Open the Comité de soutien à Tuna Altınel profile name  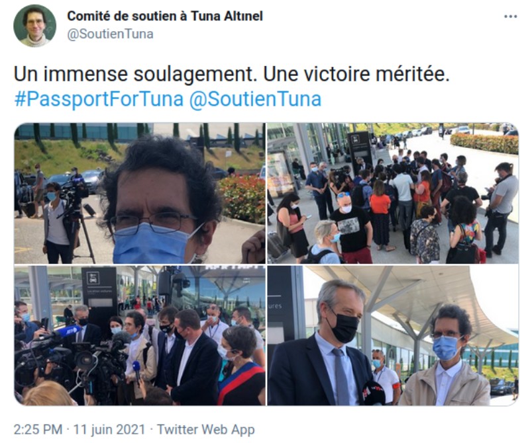click(165, 16)
